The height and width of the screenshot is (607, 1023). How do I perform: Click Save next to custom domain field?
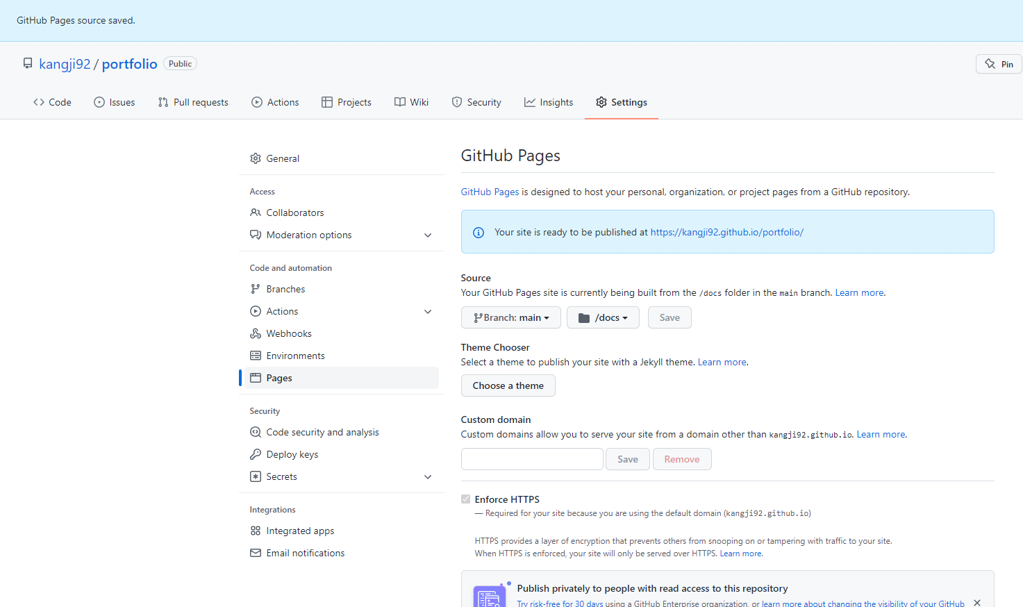click(x=628, y=459)
